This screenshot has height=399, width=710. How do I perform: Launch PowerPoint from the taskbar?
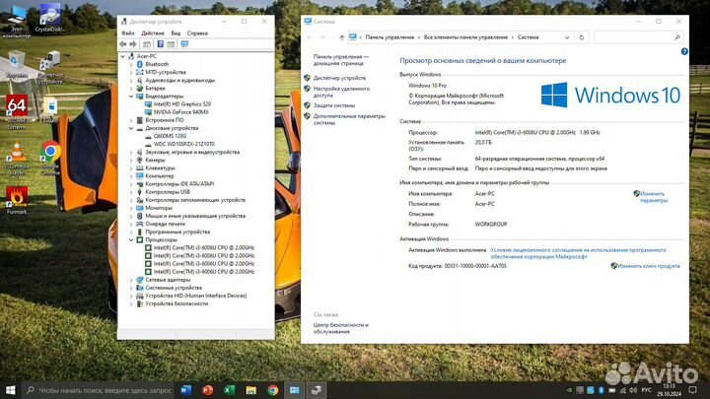pyautogui.click(x=207, y=390)
